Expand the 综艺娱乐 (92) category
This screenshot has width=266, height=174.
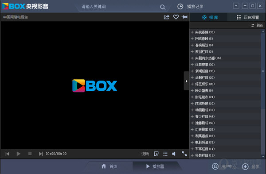point(225,84)
